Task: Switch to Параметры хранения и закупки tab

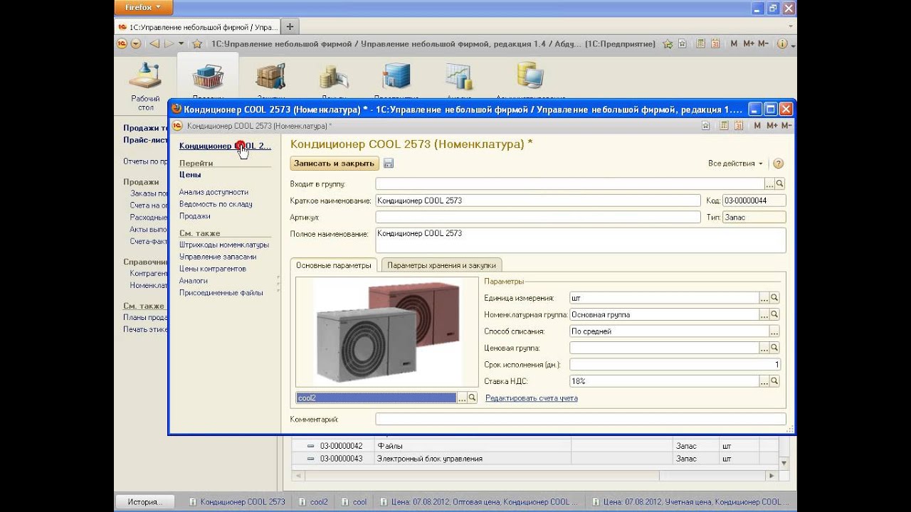Action: [x=441, y=265]
